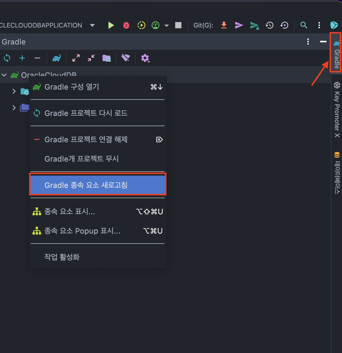This screenshot has height=353, width=342.
Task: Open Gradle panel options menu
Action: [x=308, y=42]
